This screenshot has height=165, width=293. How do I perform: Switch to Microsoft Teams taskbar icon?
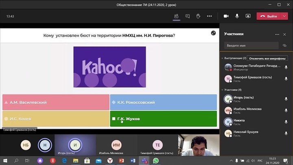[144, 161]
